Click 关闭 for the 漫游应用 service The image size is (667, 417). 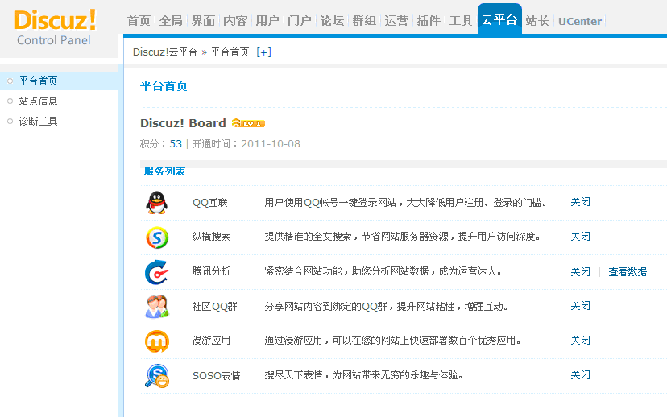point(580,340)
